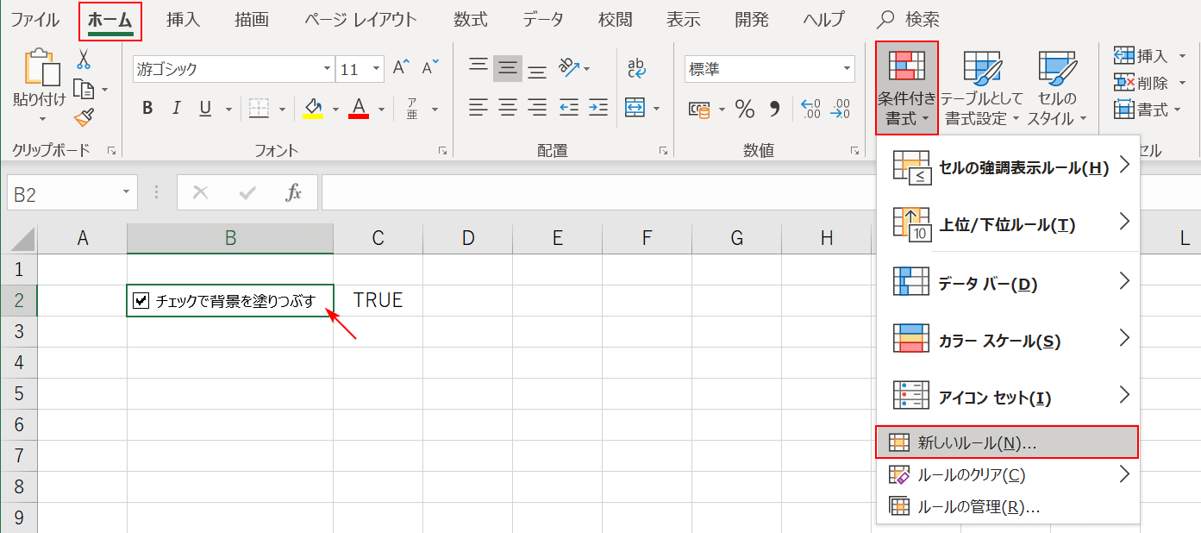Viewport: 1201px width, 533px height.
Task: Toggle middle vertical alignment
Action: pos(506,68)
